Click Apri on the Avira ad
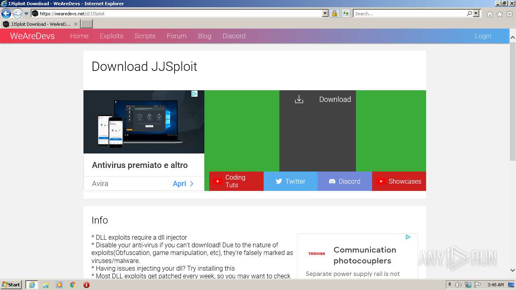Image resolution: width=516 pixels, height=290 pixels. tap(183, 184)
